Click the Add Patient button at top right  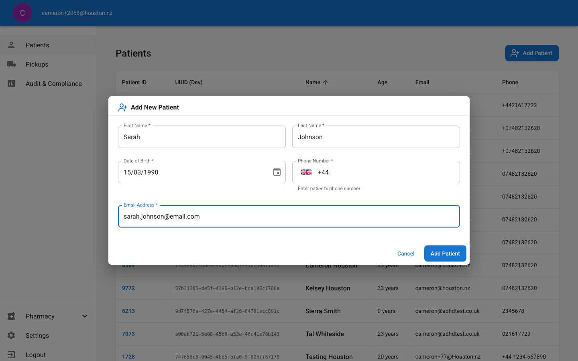[532, 53]
